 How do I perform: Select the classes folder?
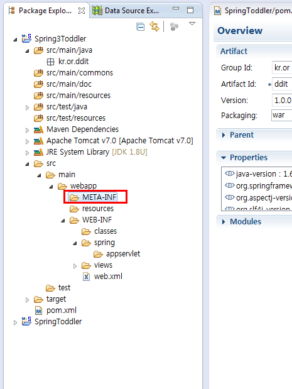click(x=99, y=231)
